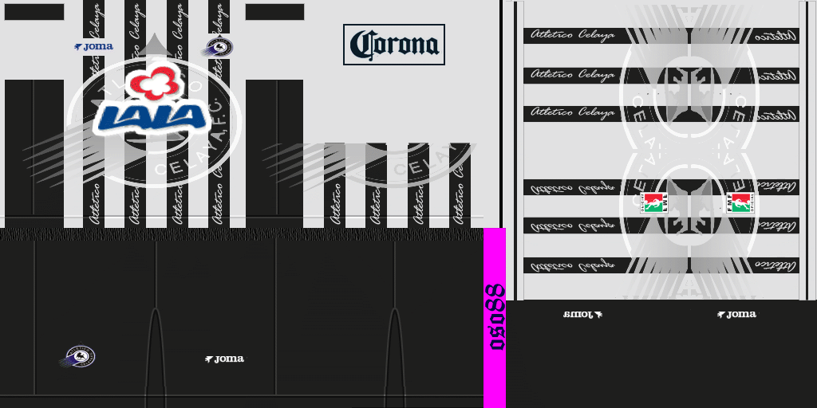Click the topmost horizontal Atletico Celaya stripe text

[573, 36]
